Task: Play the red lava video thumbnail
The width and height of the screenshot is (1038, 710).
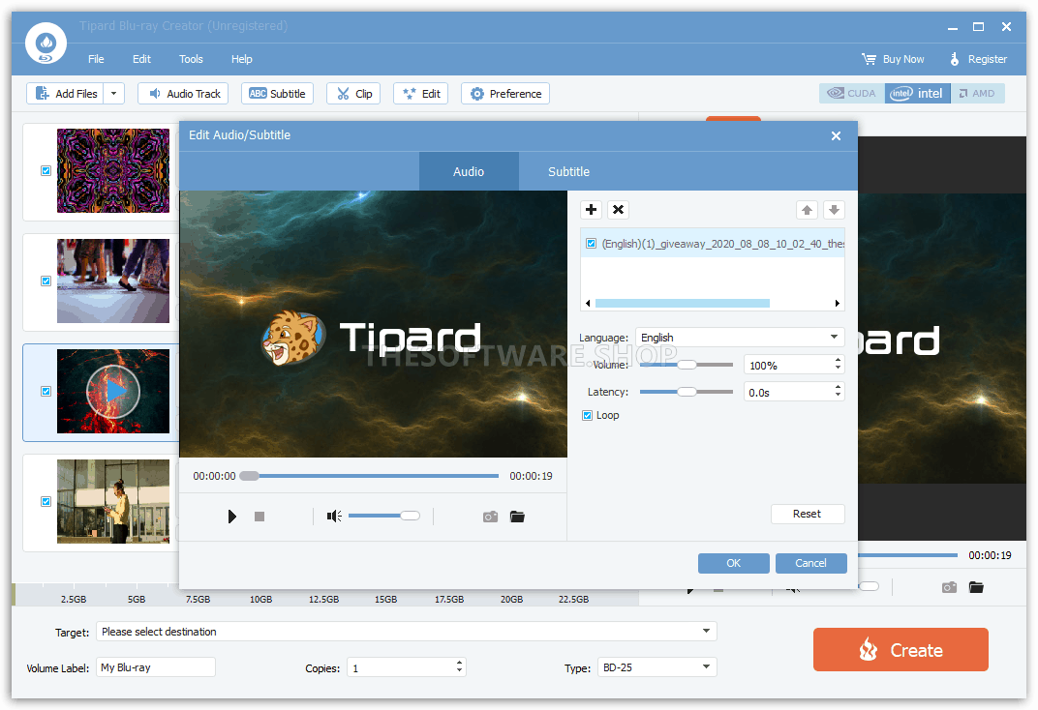Action: coord(113,392)
